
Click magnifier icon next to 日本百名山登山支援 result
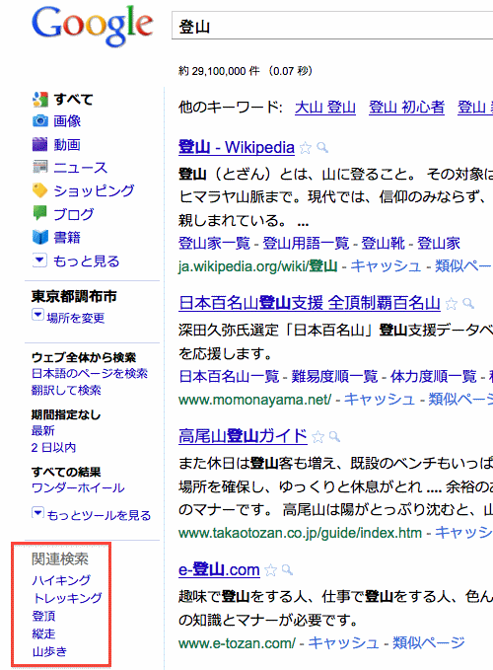point(468,303)
